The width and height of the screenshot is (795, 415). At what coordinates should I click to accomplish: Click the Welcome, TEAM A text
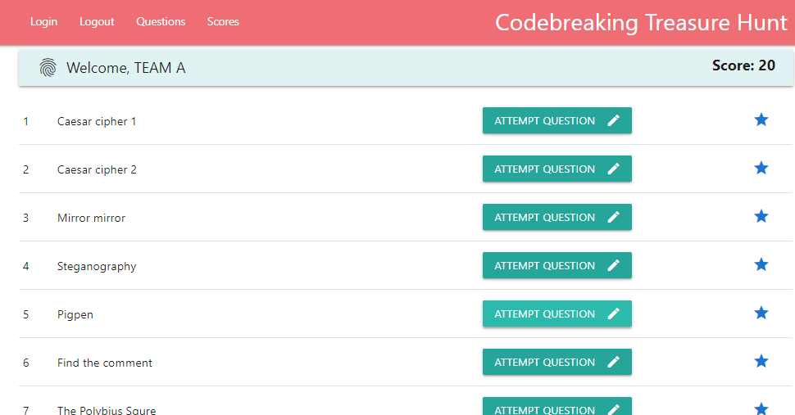click(125, 68)
